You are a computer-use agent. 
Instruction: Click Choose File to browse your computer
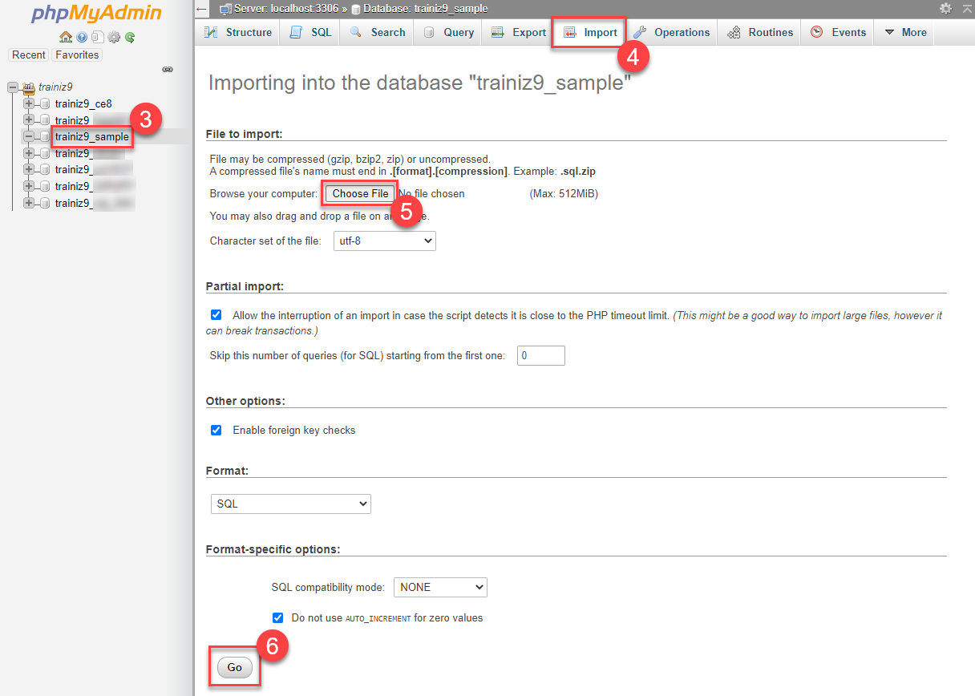click(x=358, y=193)
